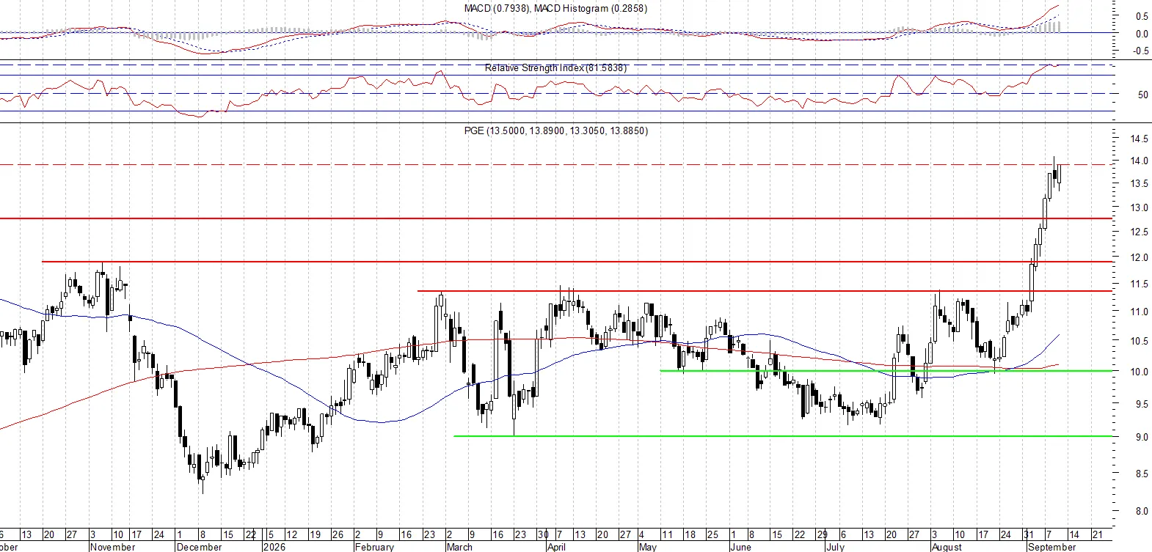Select the 2026 year marker on axis
Image resolution: width=1152 pixels, height=552 pixels.
[274, 547]
